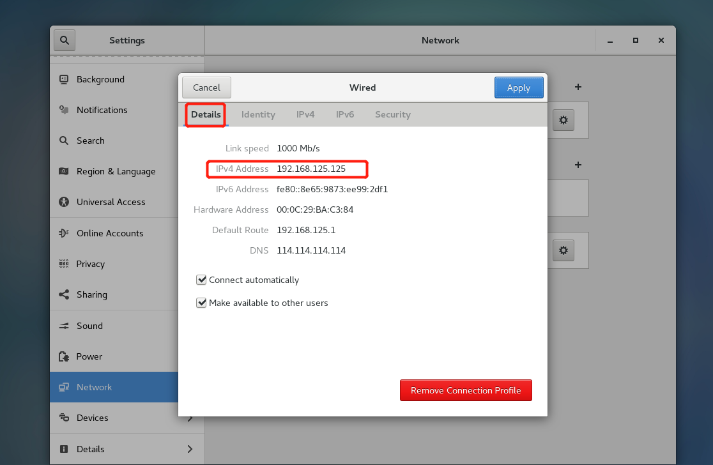Click IPv6 address fe80::8e65:9873:ee99:2df1
Screen dimensions: 713x465
coord(332,189)
